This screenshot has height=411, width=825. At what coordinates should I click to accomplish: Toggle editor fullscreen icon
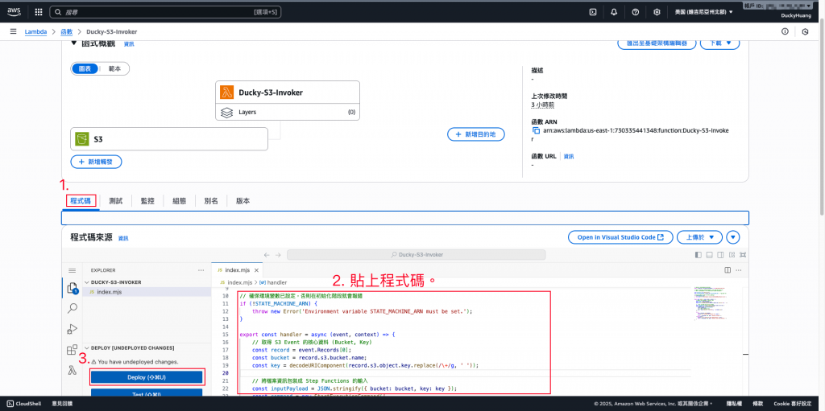click(x=742, y=254)
